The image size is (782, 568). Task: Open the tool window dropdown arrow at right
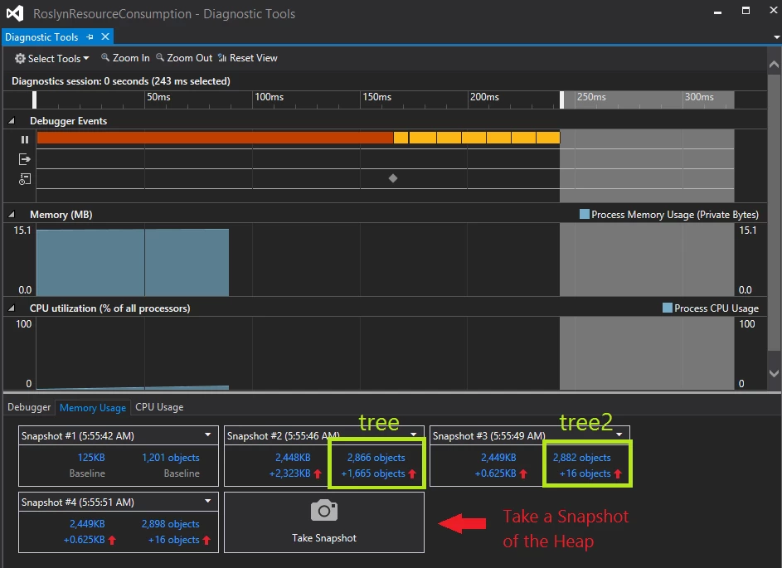tap(776, 37)
